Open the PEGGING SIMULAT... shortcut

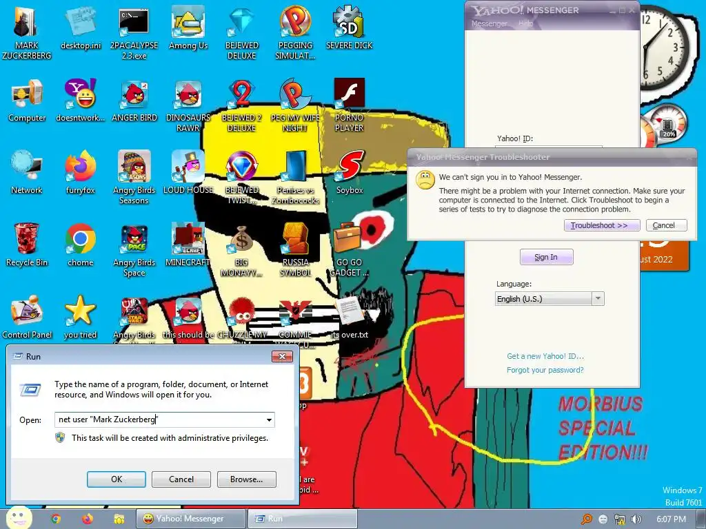295,23
